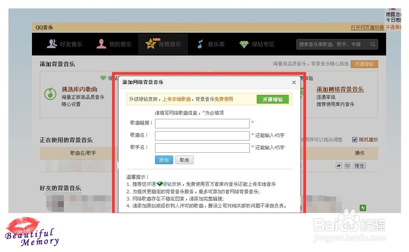
Task: Click 上传本地歌曲 link in dialog banner
Action: (177, 99)
